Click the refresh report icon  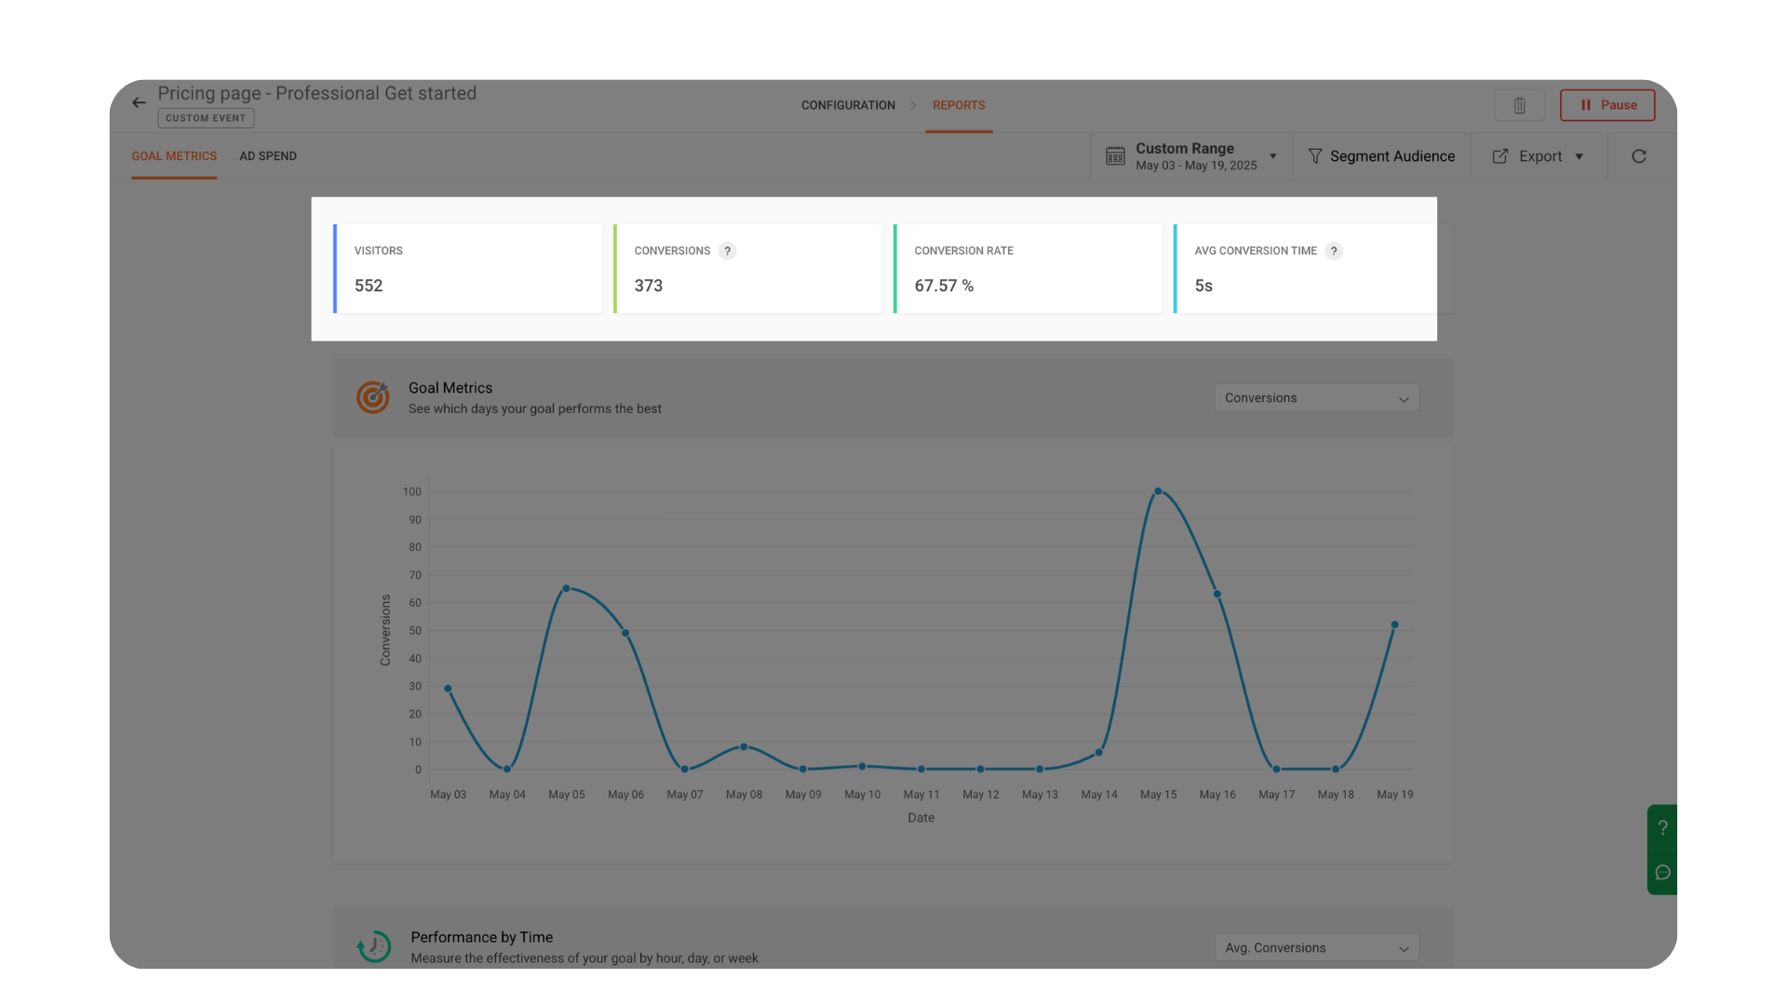click(1639, 156)
